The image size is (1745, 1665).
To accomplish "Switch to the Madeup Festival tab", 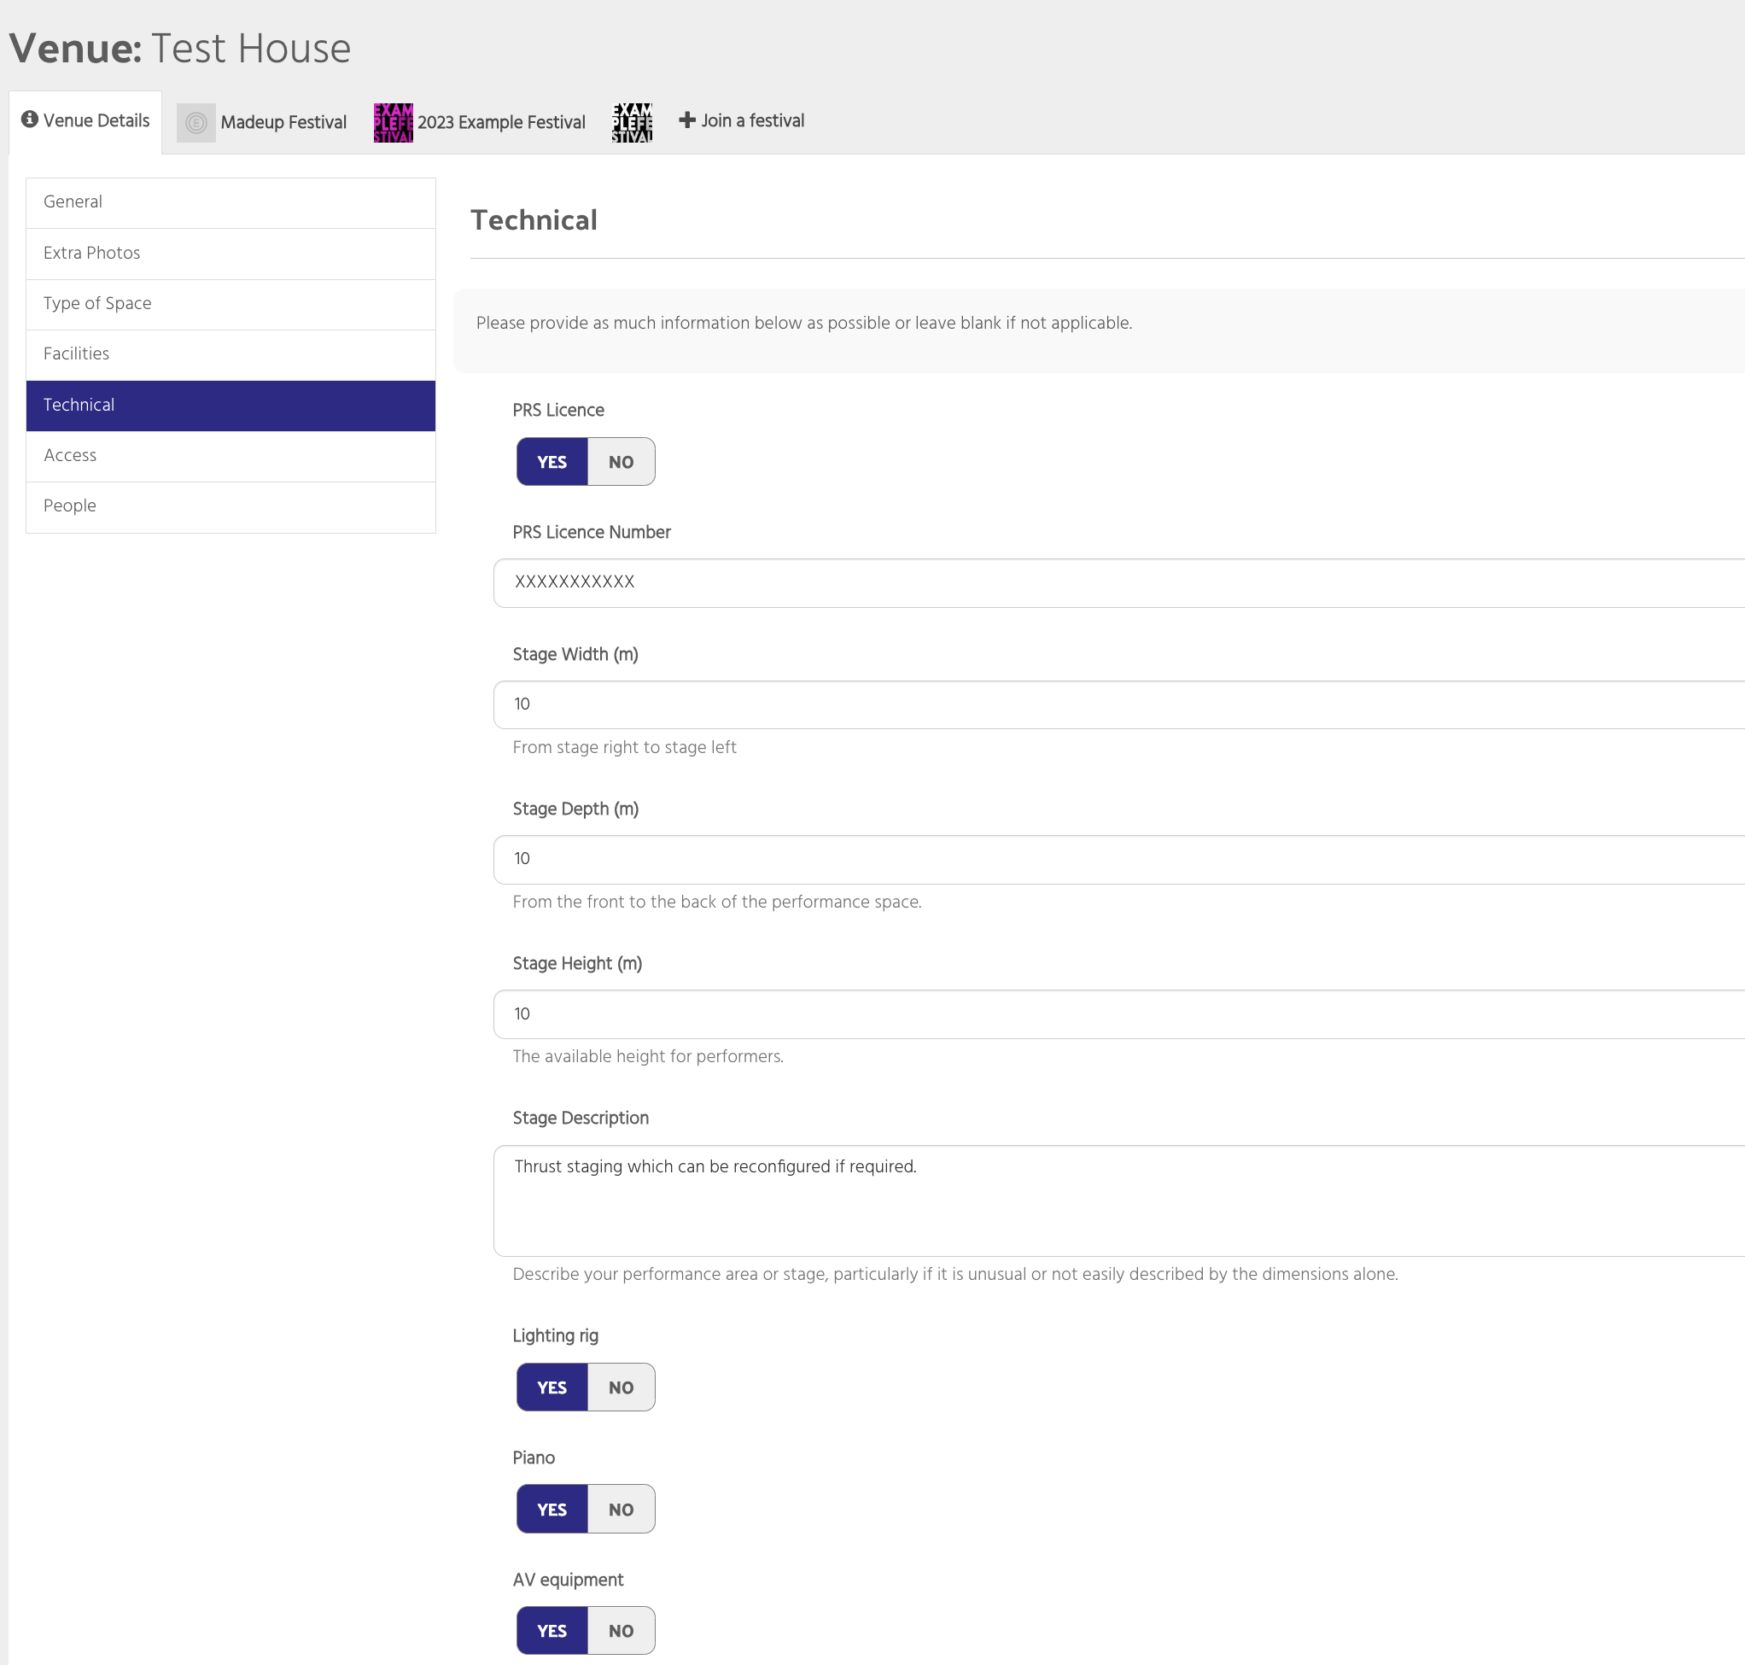I will coord(262,122).
